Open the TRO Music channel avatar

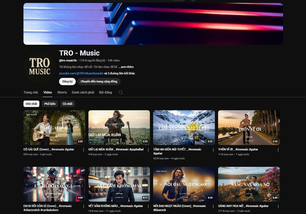[x=40, y=66]
